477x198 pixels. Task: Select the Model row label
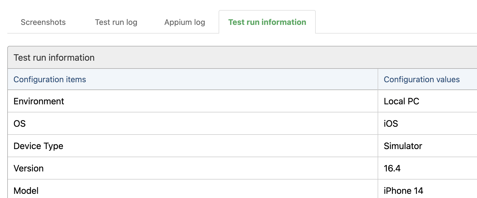tap(26, 191)
